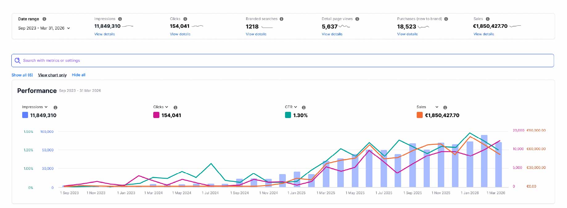The image size is (567, 208).
Task: Open View details under Sales
Action: pyautogui.click(x=484, y=34)
